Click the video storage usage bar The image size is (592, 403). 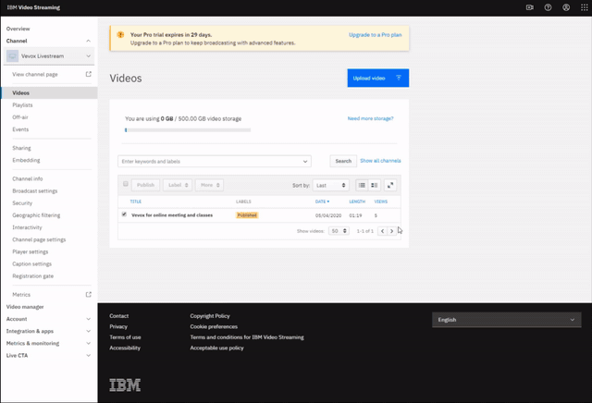point(188,130)
